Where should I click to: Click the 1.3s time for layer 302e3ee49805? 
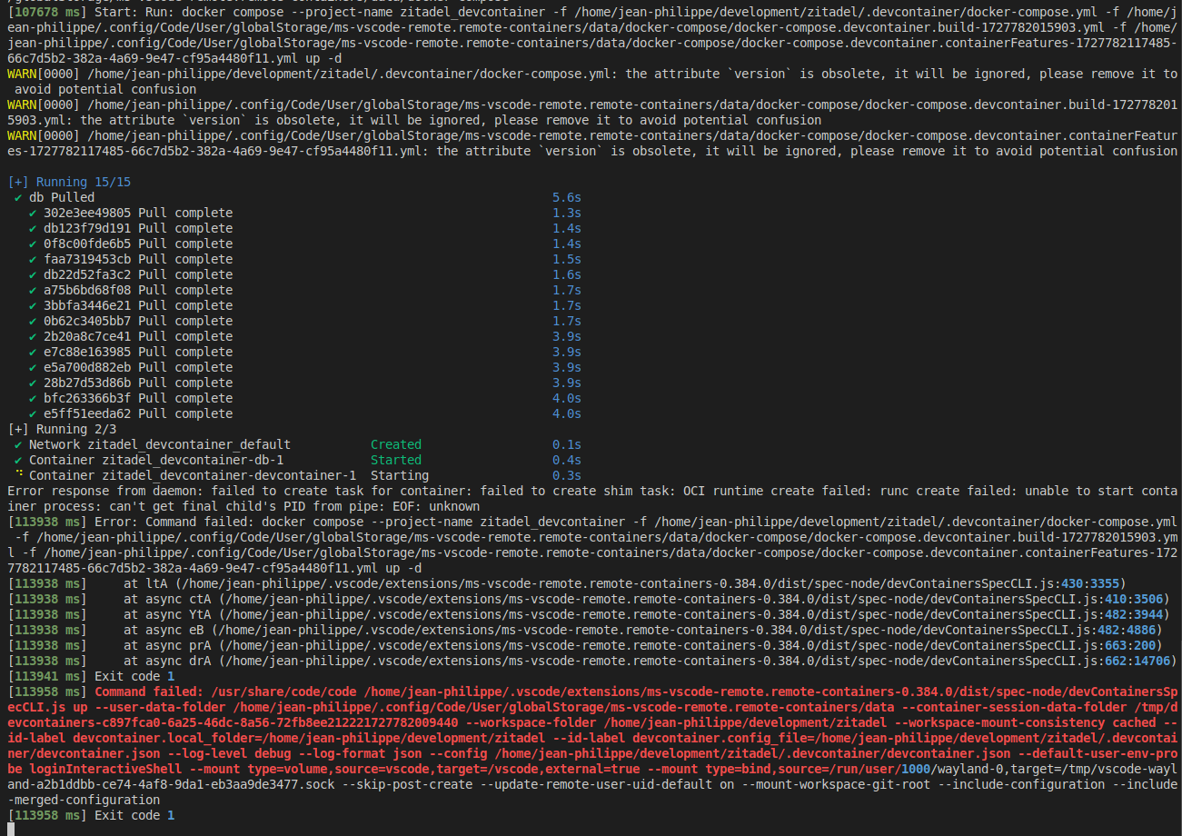(567, 213)
